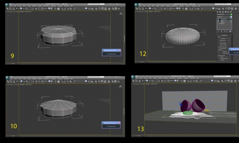This screenshot has width=239, height=143.
Task: Close the isolation warning in screenshot 9
Action: 120,50
